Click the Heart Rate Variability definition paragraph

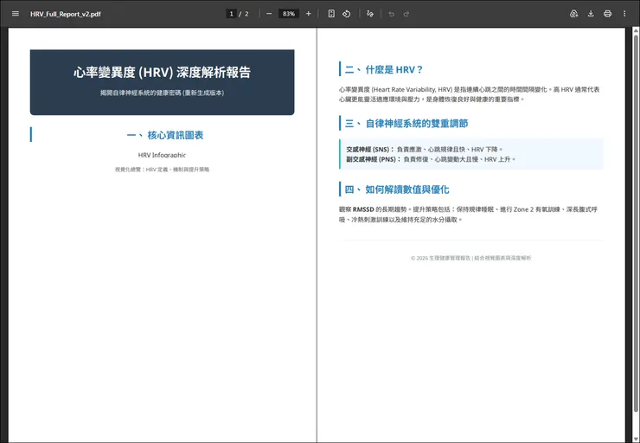point(470,94)
